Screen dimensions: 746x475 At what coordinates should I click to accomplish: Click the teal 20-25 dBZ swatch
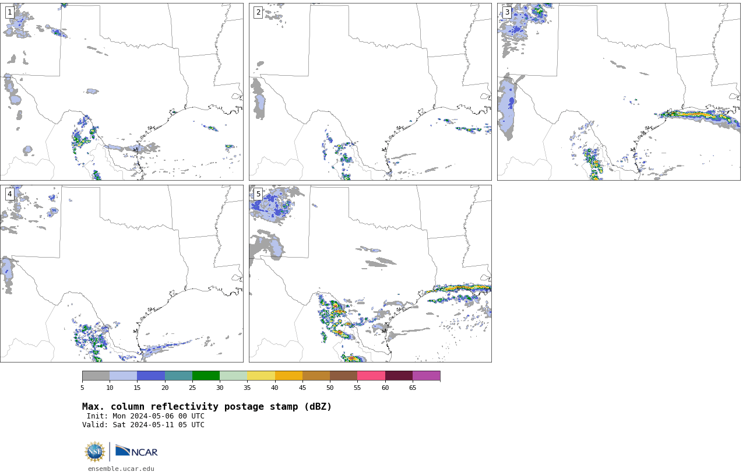178,375
